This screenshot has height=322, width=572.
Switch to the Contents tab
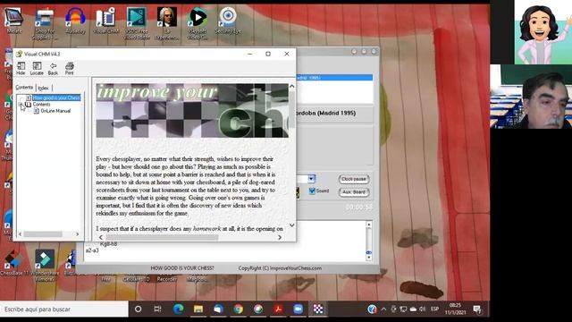(24, 88)
